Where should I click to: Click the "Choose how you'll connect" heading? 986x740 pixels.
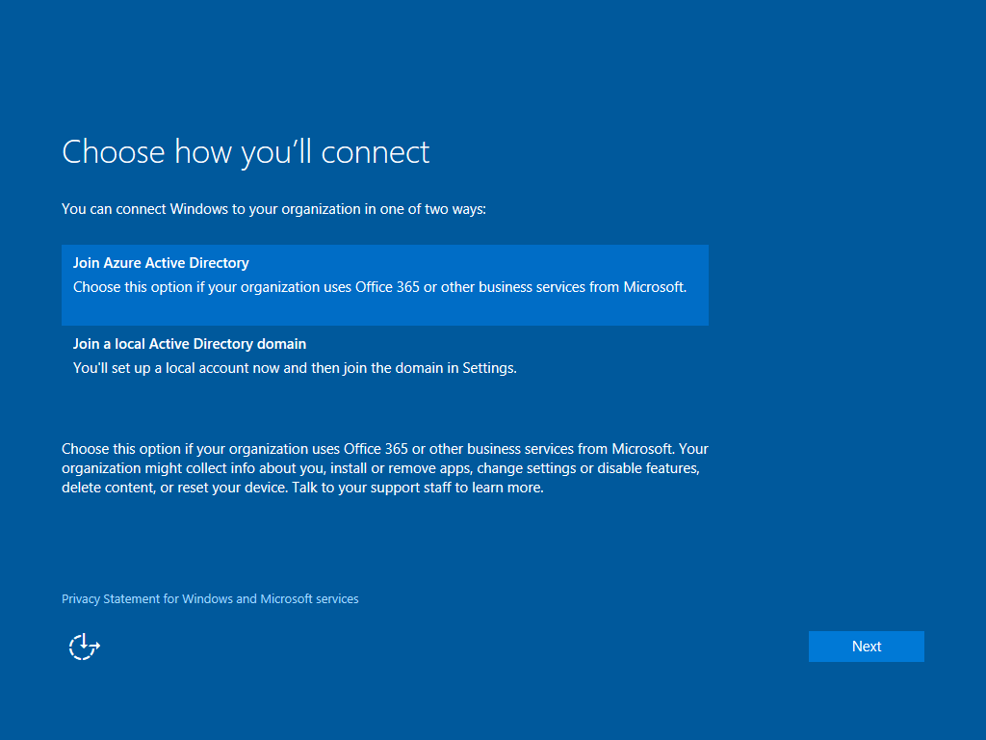246,152
